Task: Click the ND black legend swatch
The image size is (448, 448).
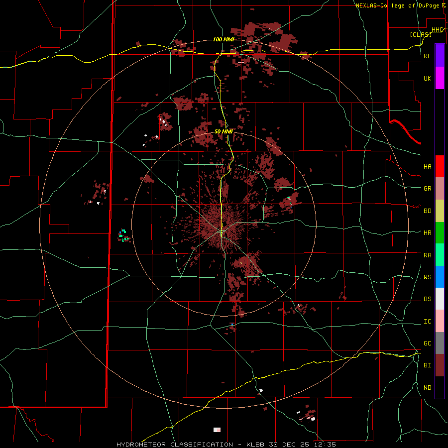Action: pos(440,387)
